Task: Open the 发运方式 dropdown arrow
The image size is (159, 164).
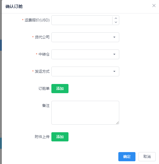Action: (x=114, y=71)
